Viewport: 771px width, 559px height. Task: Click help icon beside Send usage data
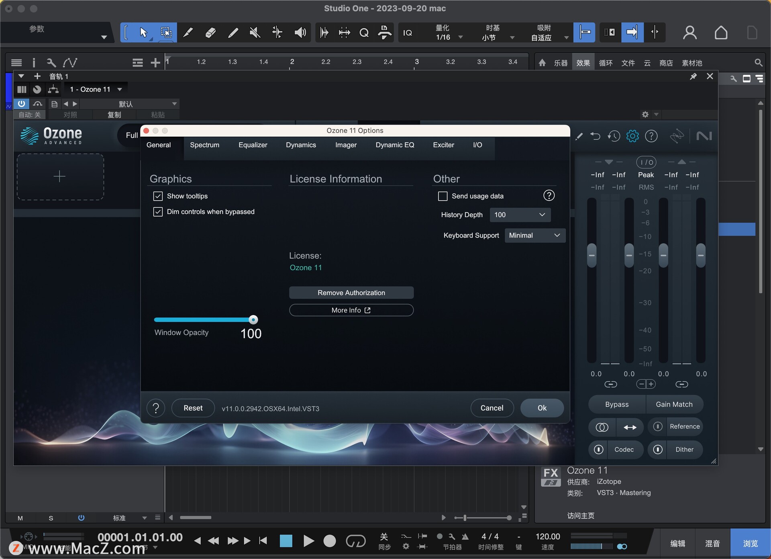tap(549, 196)
